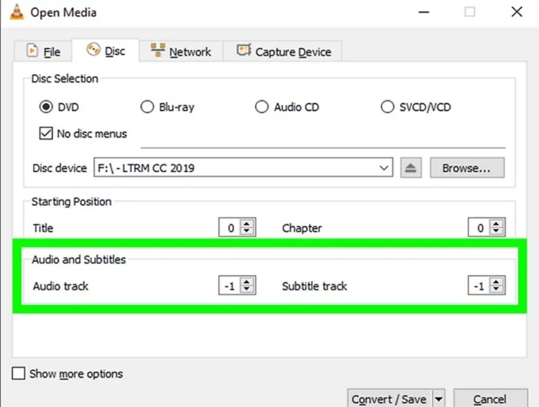Click the File tab's document icon
Viewport: 539px width, 407px height.
click(32, 51)
